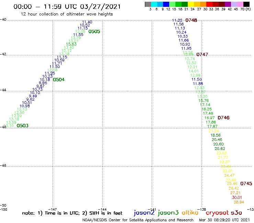The image size is (254, 223).
Task: Click the gray 3 ft legend swatch
Action: (x=148, y=4)
